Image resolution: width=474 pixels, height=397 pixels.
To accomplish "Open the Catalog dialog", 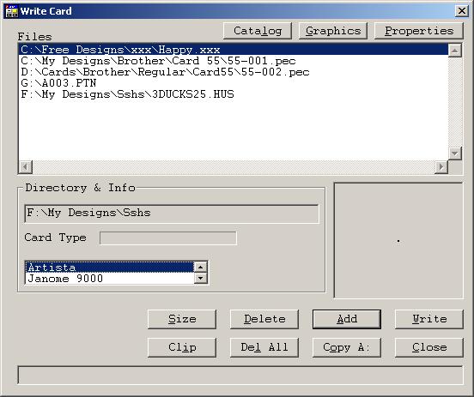I will [x=258, y=31].
